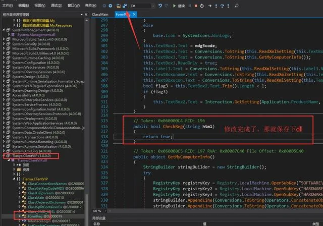
Task: Open the 调试(D) menu
Action: tap(57, 6)
